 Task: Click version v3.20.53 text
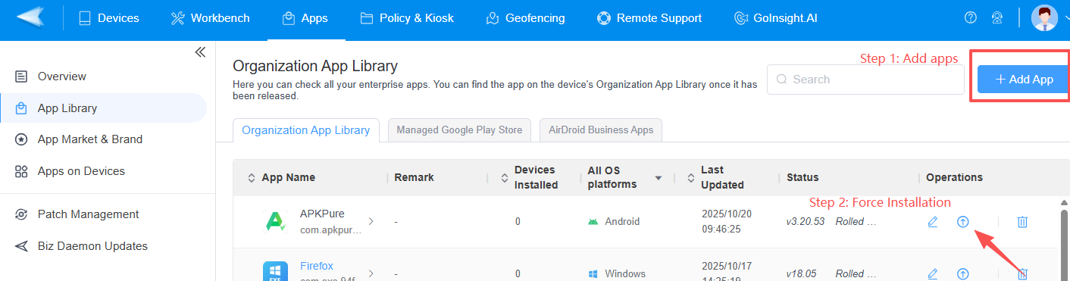pyautogui.click(x=806, y=222)
